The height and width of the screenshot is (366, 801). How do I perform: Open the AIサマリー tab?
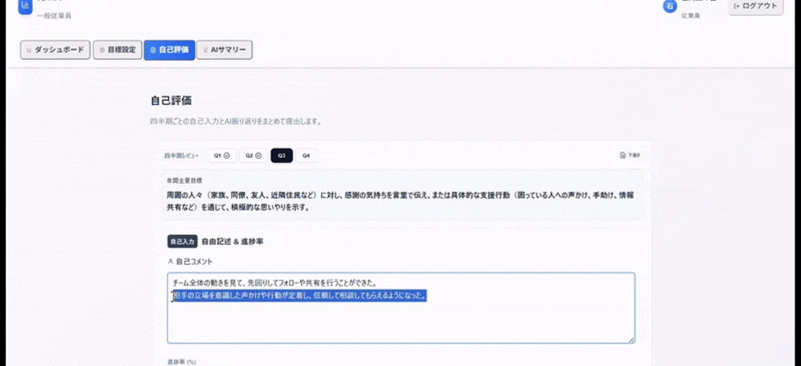click(224, 49)
